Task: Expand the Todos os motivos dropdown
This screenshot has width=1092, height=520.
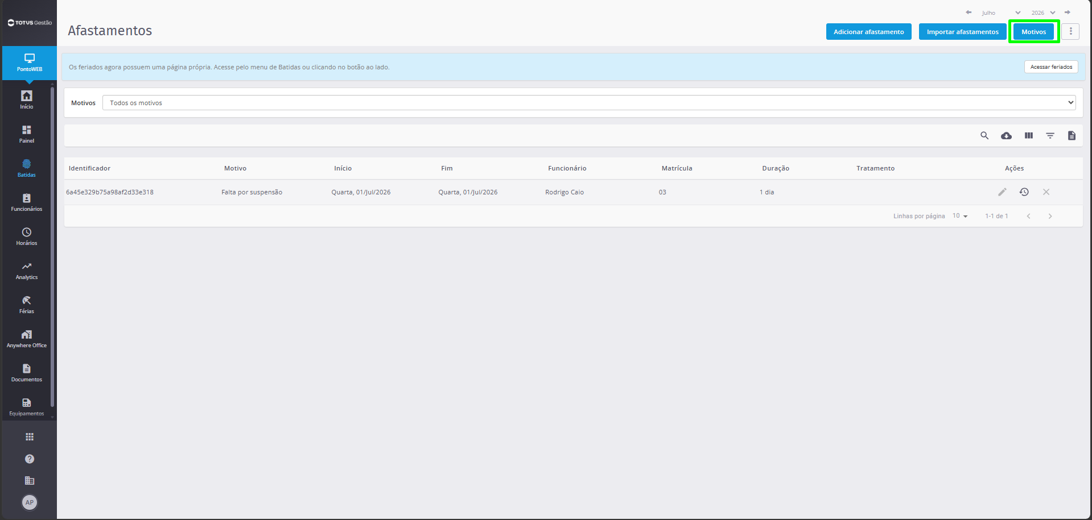Action: [x=589, y=103]
